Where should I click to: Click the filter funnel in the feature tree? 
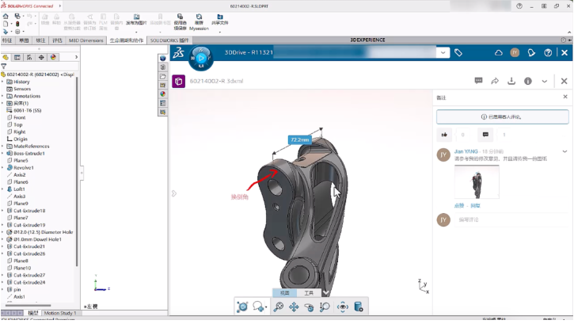4,67
